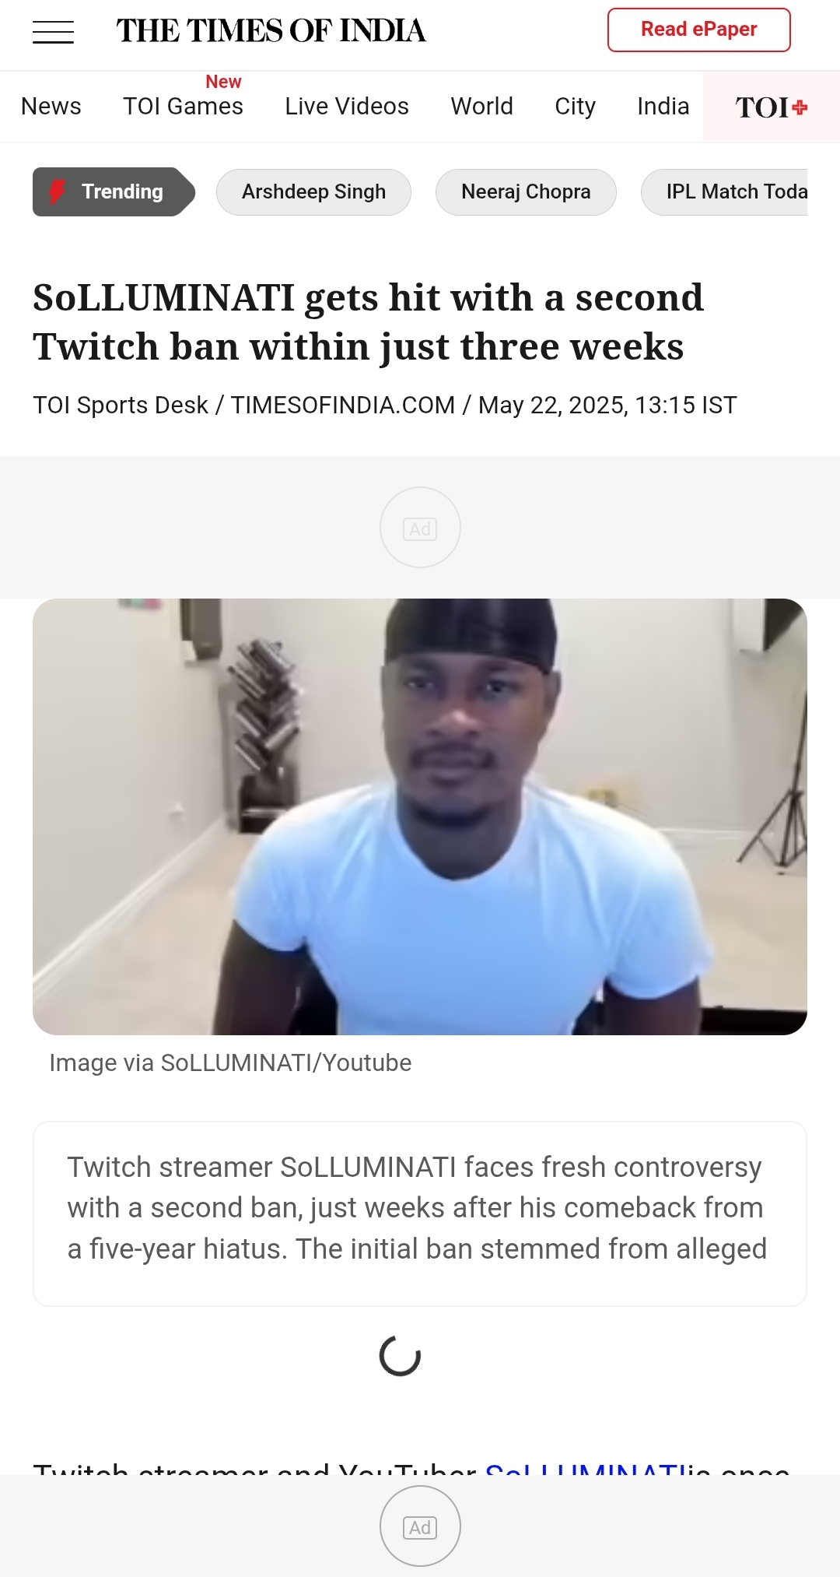Tap the SoLLUMINATI article image
Screen dimensions: 840x1577
coord(420,817)
